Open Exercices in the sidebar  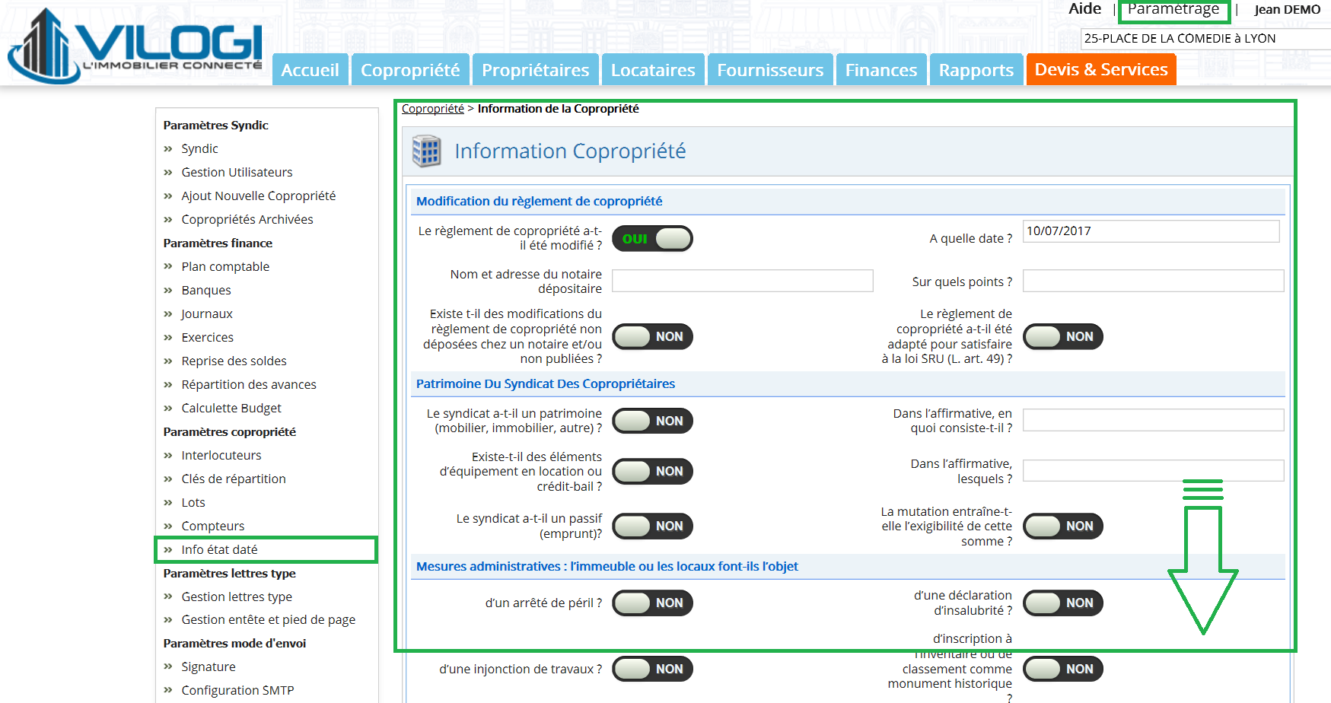tap(208, 337)
